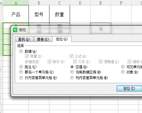The height and width of the screenshot is (113, 142).
Task: Toggle the 逻辑值(L) checkbox
Action: click(101, 62)
